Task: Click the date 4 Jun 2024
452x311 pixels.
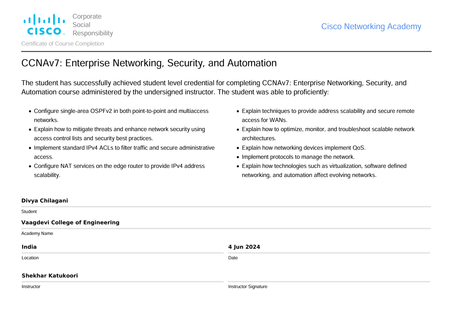Action: pos(244,247)
